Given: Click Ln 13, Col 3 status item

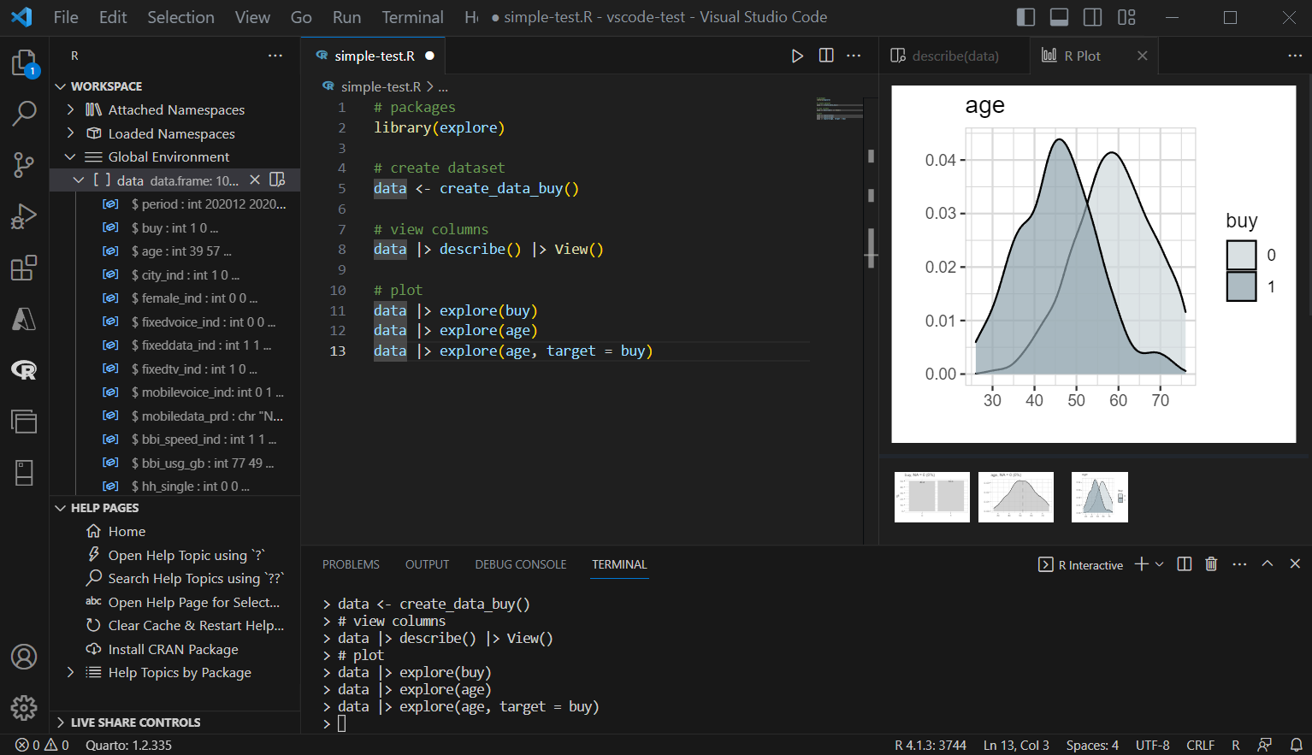Looking at the screenshot, I should 1016,745.
